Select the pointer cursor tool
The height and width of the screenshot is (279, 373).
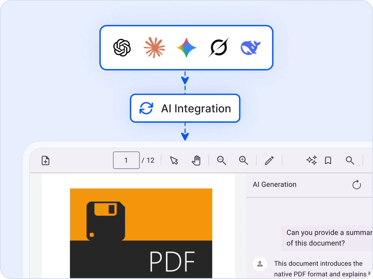pos(174,161)
